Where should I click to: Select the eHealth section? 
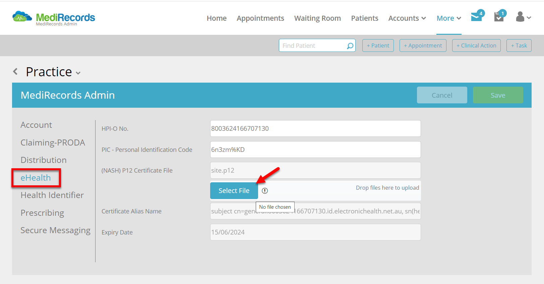tap(36, 178)
